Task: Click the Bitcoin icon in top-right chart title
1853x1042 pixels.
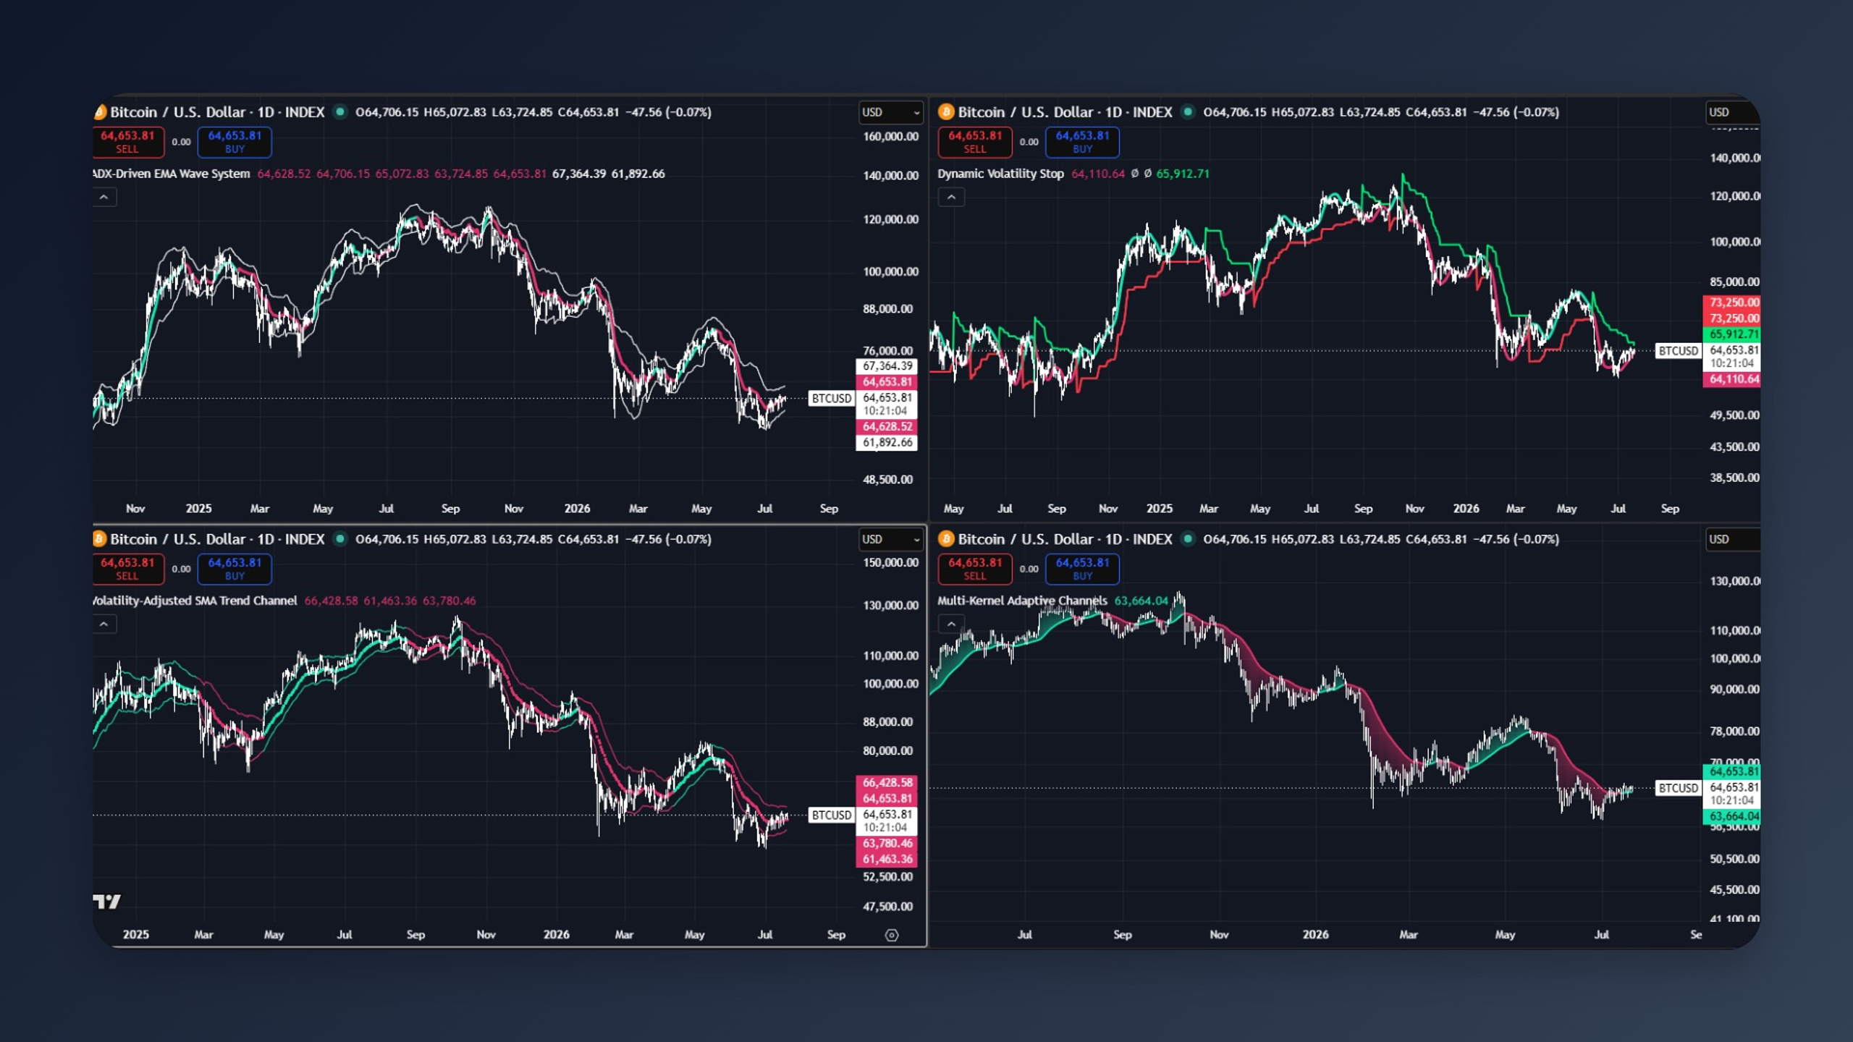Action: click(946, 112)
